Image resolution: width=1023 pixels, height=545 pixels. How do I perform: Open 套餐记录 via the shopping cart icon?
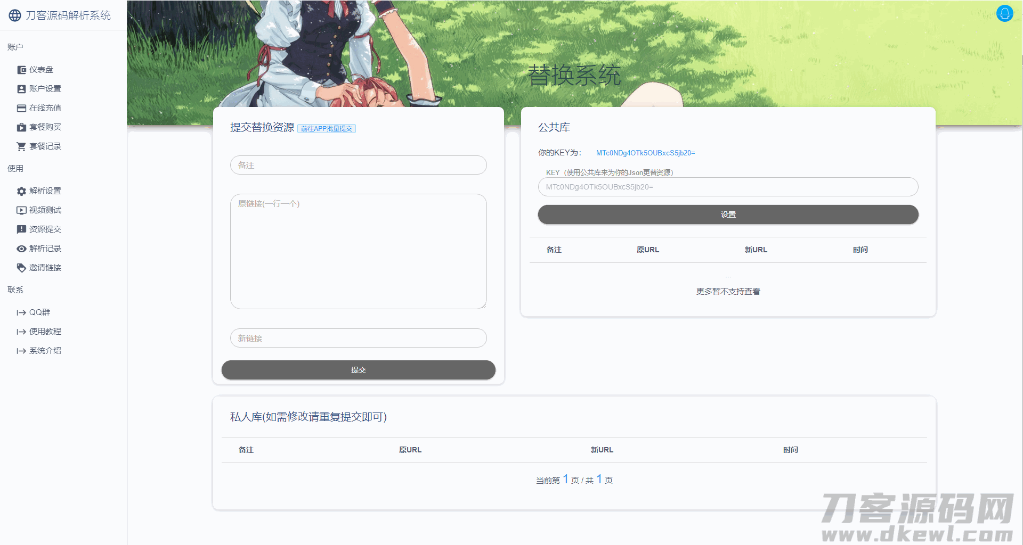pos(21,146)
